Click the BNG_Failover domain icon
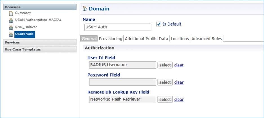Viewport: 264px width, 118px height. click(11, 27)
